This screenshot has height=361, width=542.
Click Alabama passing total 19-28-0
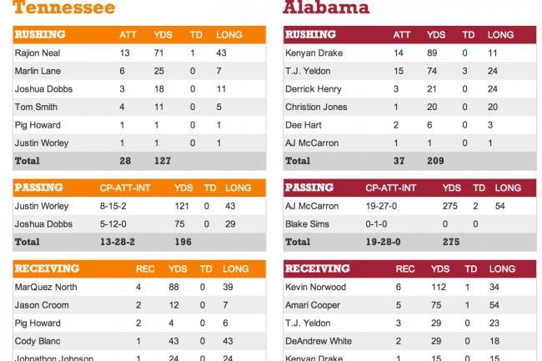[383, 242]
